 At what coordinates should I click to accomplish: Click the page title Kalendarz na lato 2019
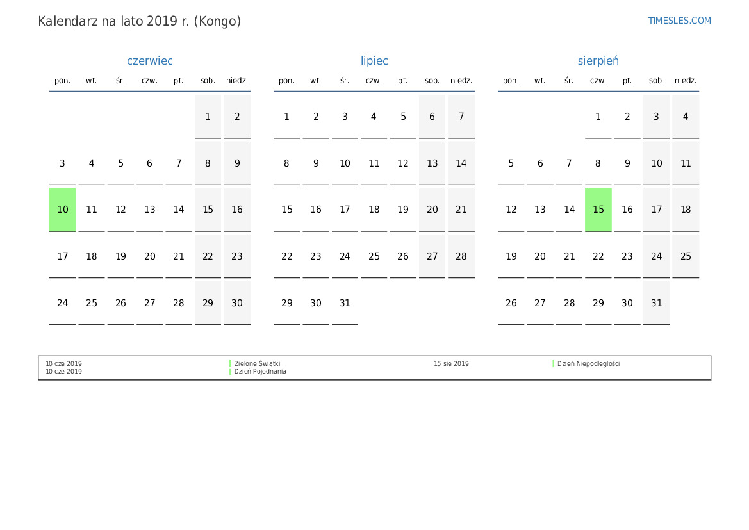140,21
